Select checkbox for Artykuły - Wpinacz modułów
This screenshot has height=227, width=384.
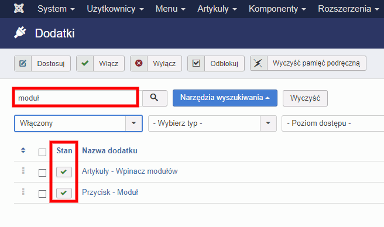coord(42,173)
